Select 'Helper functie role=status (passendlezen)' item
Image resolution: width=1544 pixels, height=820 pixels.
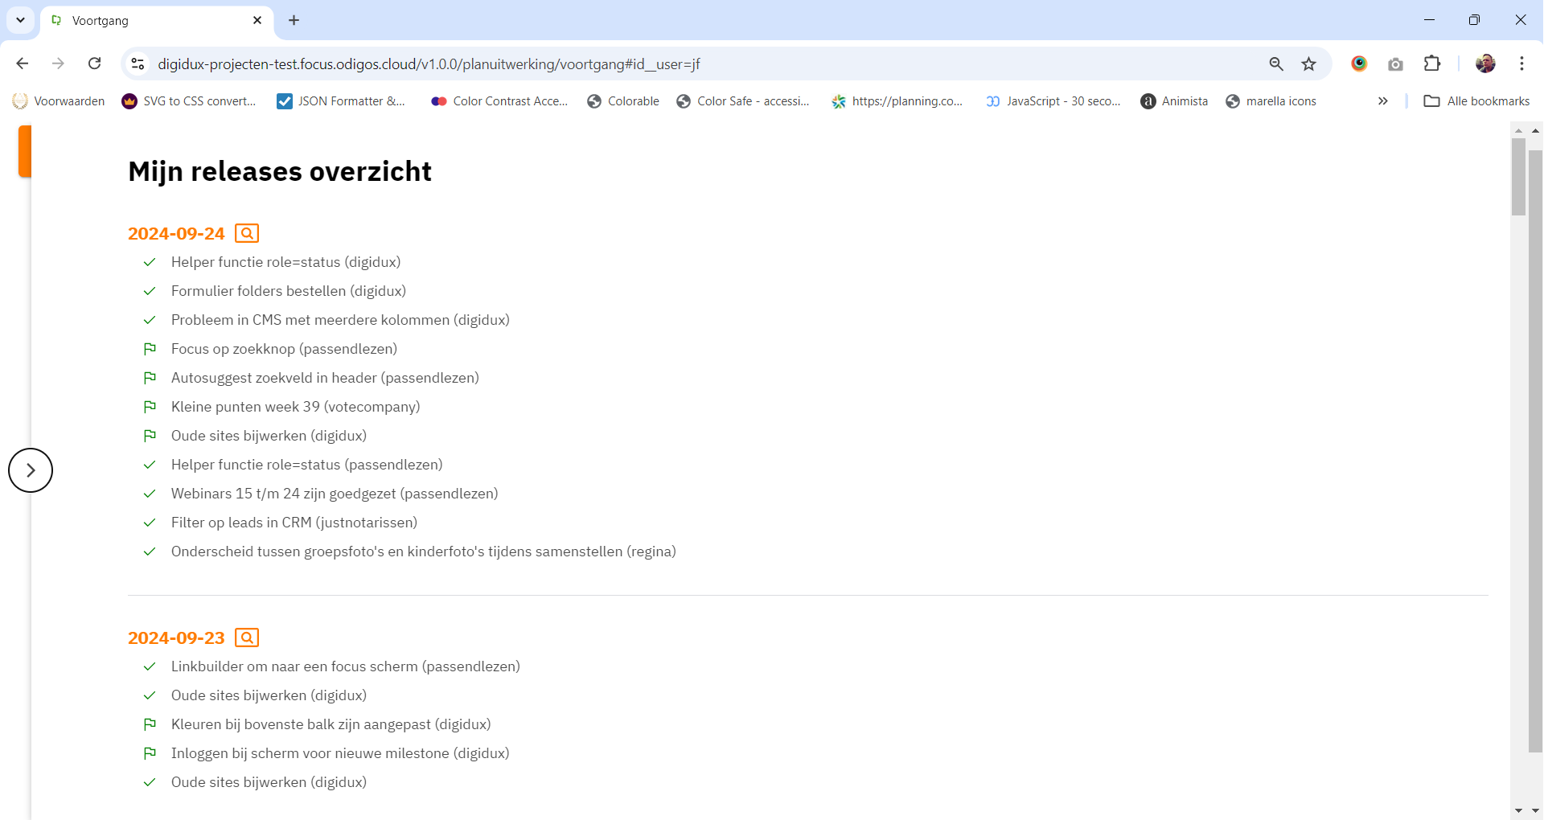[x=307, y=465]
